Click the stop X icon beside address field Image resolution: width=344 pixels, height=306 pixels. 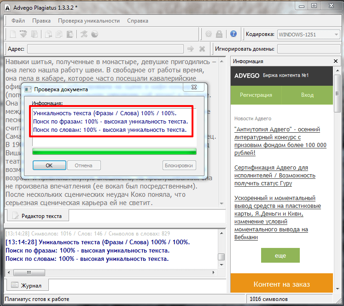tap(202, 49)
